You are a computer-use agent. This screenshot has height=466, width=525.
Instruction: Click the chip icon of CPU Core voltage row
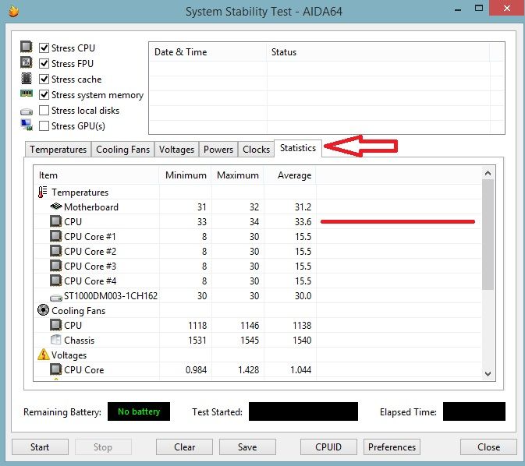coord(56,369)
